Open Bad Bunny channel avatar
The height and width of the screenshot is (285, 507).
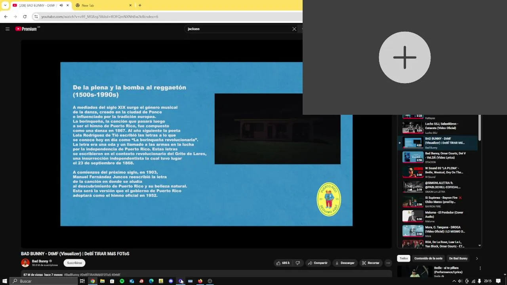[x=25, y=263]
